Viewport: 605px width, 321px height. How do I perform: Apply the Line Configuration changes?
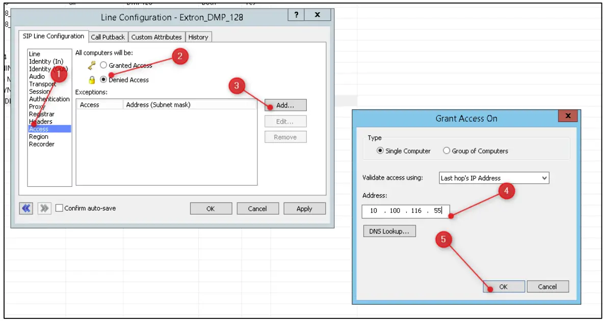(304, 208)
